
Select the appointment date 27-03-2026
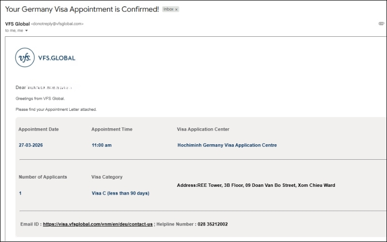pyautogui.click(x=31, y=145)
